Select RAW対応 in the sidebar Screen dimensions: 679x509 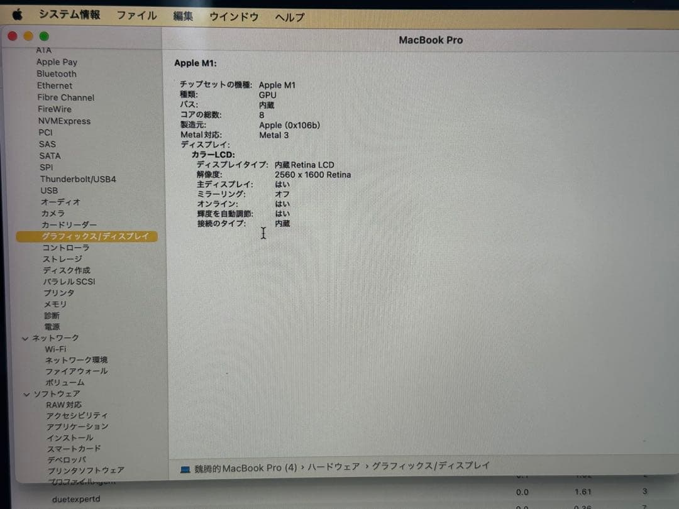pos(63,405)
